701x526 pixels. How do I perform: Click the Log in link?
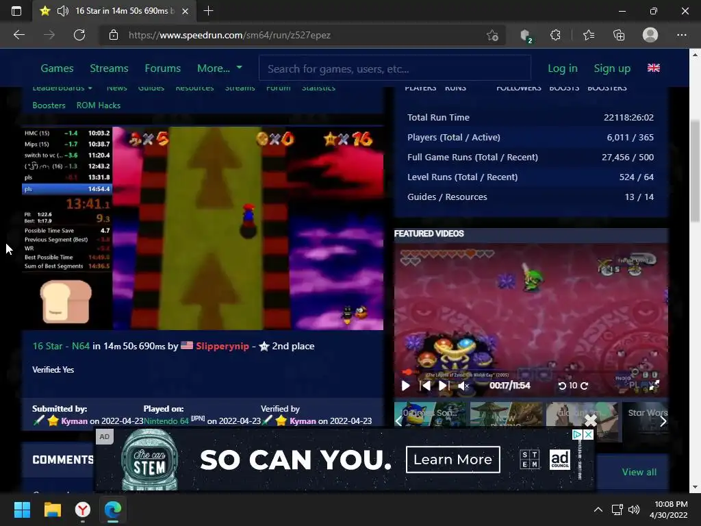coord(563,68)
